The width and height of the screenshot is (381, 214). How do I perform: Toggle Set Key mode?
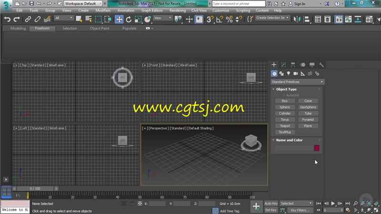(271, 210)
